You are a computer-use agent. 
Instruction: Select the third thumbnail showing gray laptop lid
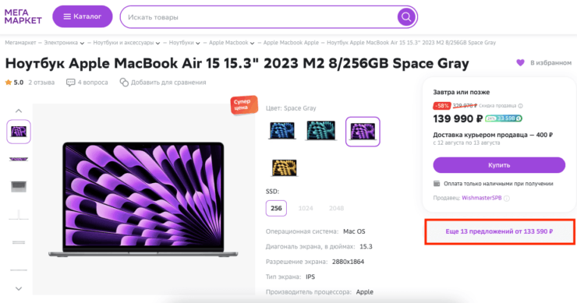[x=19, y=187]
